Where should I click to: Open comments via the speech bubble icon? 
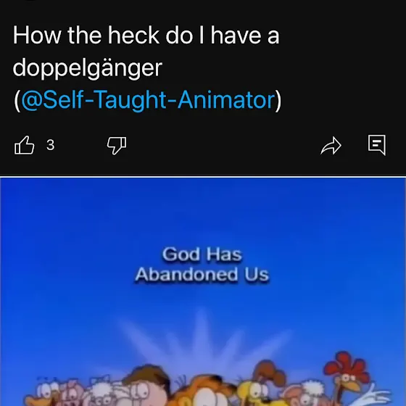click(x=377, y=145)
